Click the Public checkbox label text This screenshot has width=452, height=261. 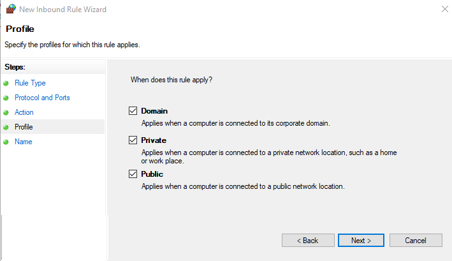[152, 174]
